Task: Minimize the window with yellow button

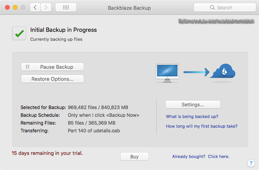Action: pyautogui.click(x=15, y=7)
